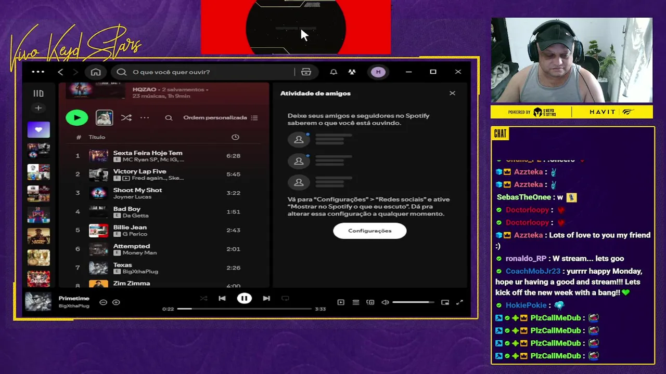Toggle shuffle for the playlist header
666x374 pixels.
coord(126,118)
